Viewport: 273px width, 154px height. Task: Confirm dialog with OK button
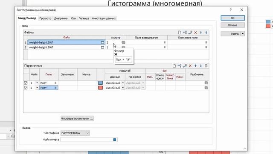[x=232, y=18]
